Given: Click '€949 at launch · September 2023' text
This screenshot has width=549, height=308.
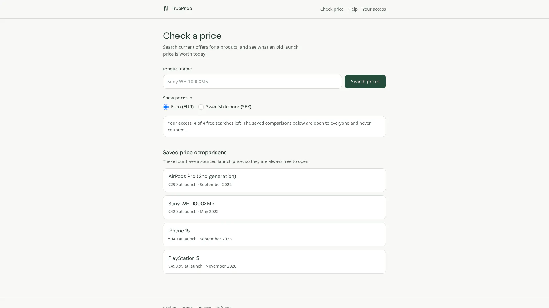Looking at the screenshot, I should coord(200,239).
